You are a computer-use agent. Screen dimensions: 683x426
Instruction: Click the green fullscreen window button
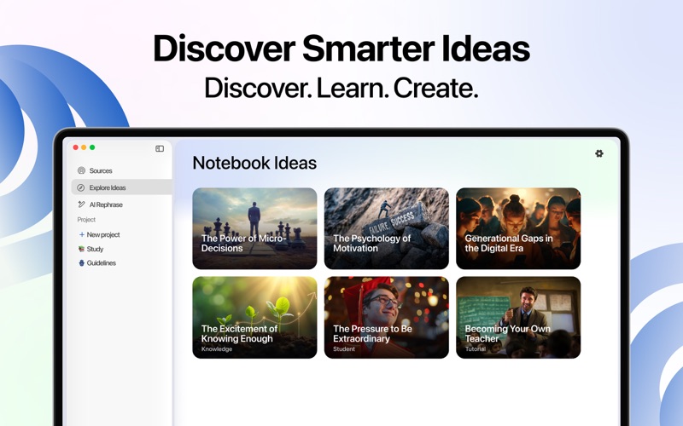(x=92, y=147)
